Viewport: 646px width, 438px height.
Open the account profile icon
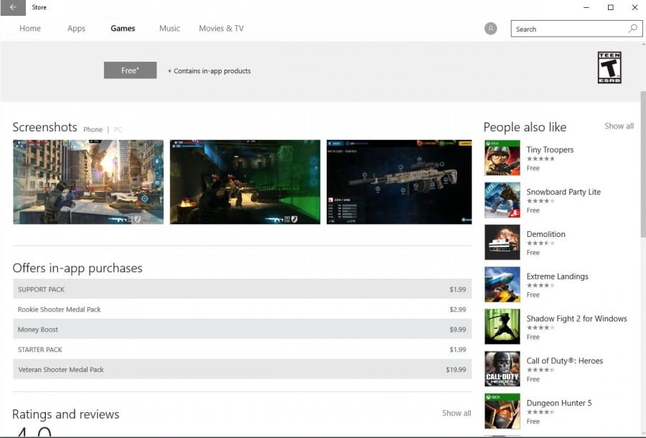click(x=490, y=28)
